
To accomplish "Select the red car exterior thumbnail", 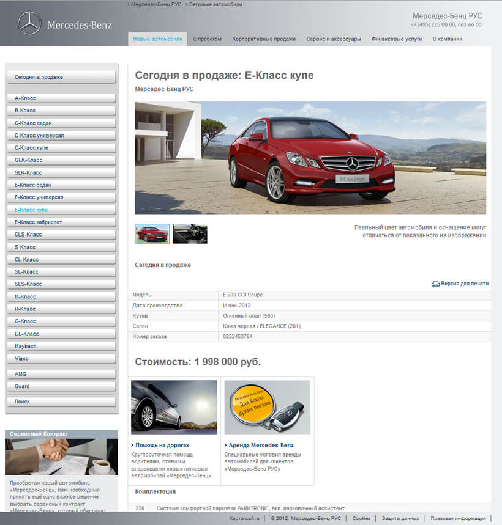I will point(152,233).
